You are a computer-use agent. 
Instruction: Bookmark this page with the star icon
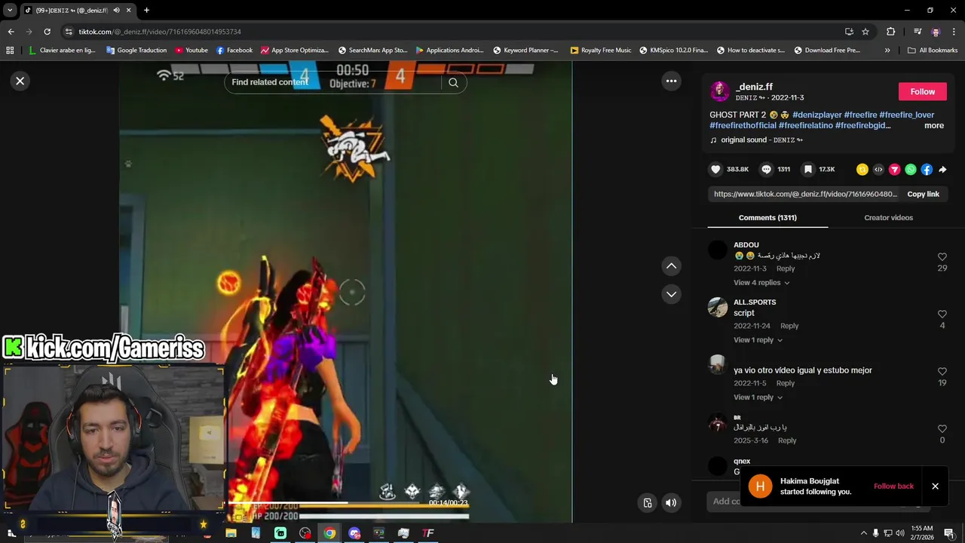[x=865, y=32]
